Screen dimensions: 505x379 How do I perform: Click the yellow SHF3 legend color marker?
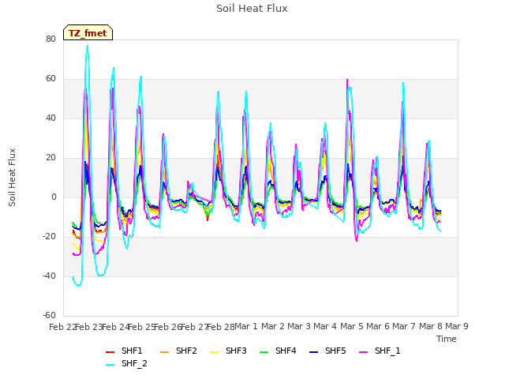214,352
